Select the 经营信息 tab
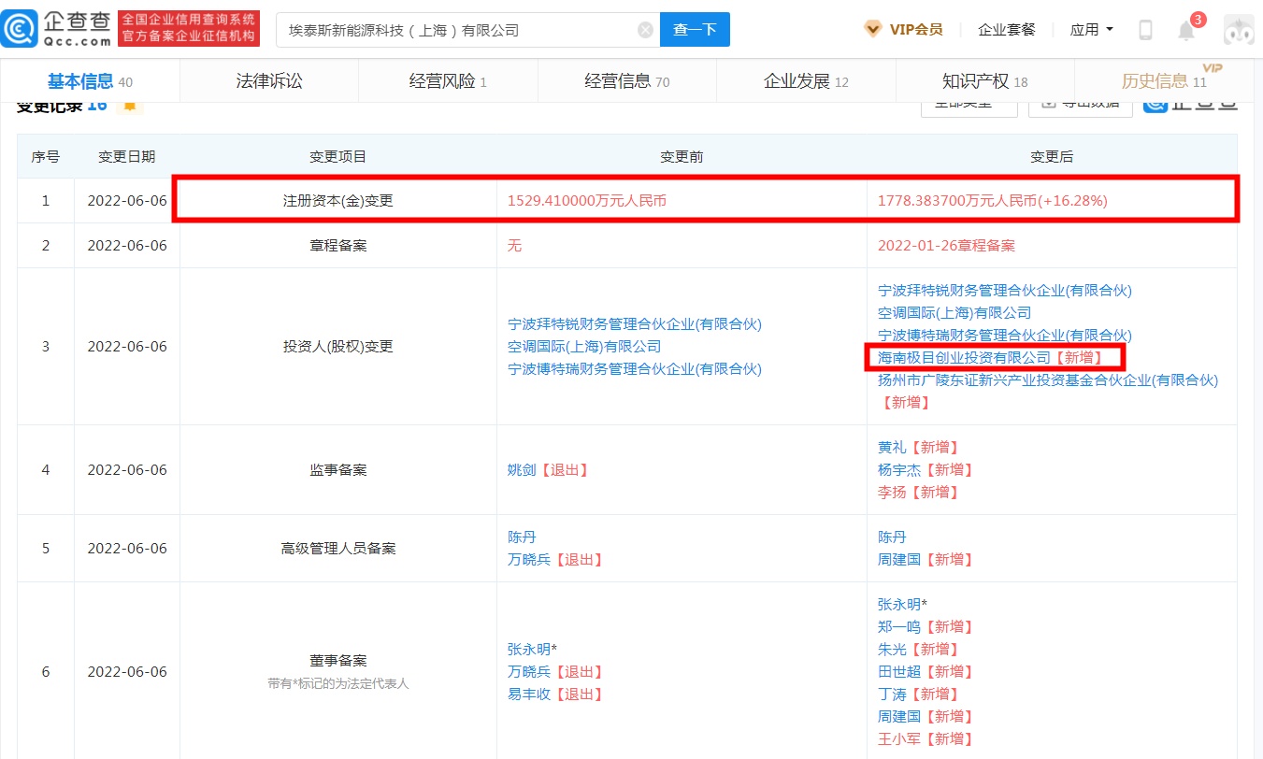Viewport: 1263px width, 759px height. coord(626,81)
